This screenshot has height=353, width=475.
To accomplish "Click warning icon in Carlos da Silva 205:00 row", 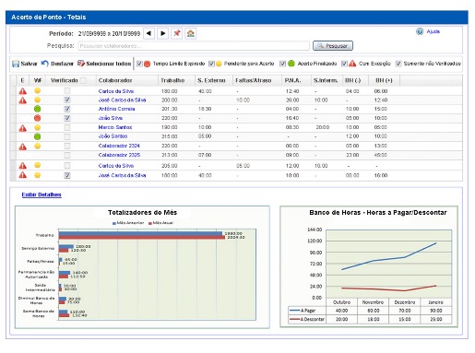I will (x=23, y=166).
